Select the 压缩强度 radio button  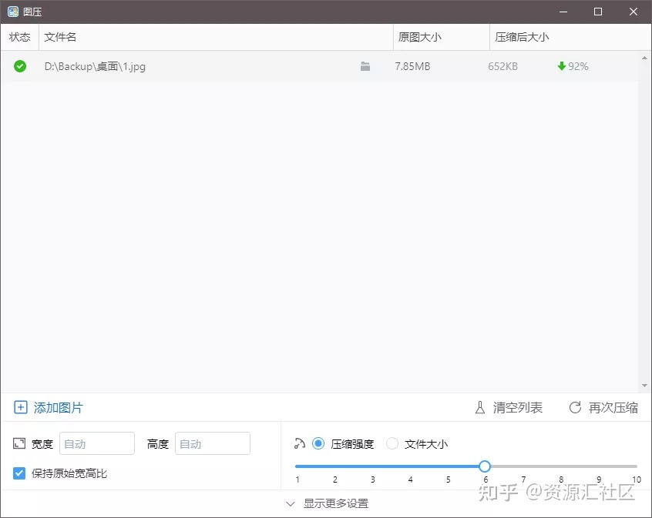[318, 443]
